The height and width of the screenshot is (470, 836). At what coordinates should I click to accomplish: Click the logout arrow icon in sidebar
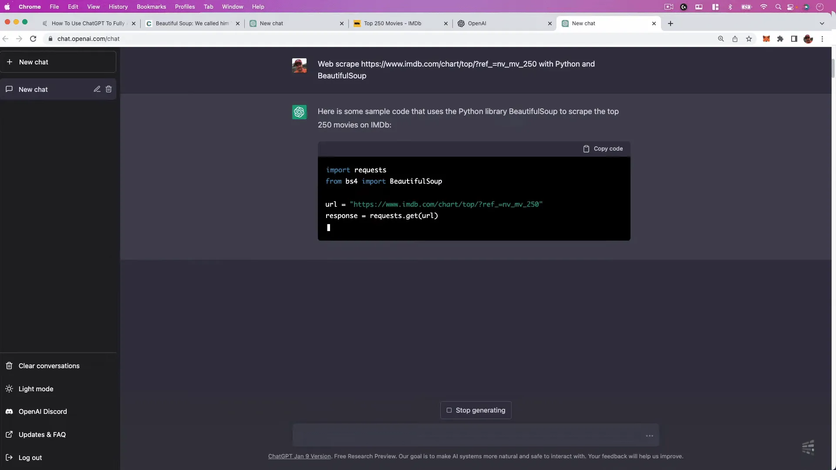[9, 458]
